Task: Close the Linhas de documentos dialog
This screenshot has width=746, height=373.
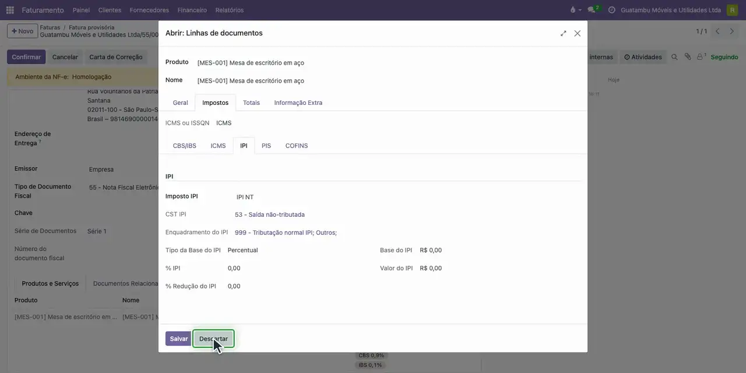Action: (578, 34)
